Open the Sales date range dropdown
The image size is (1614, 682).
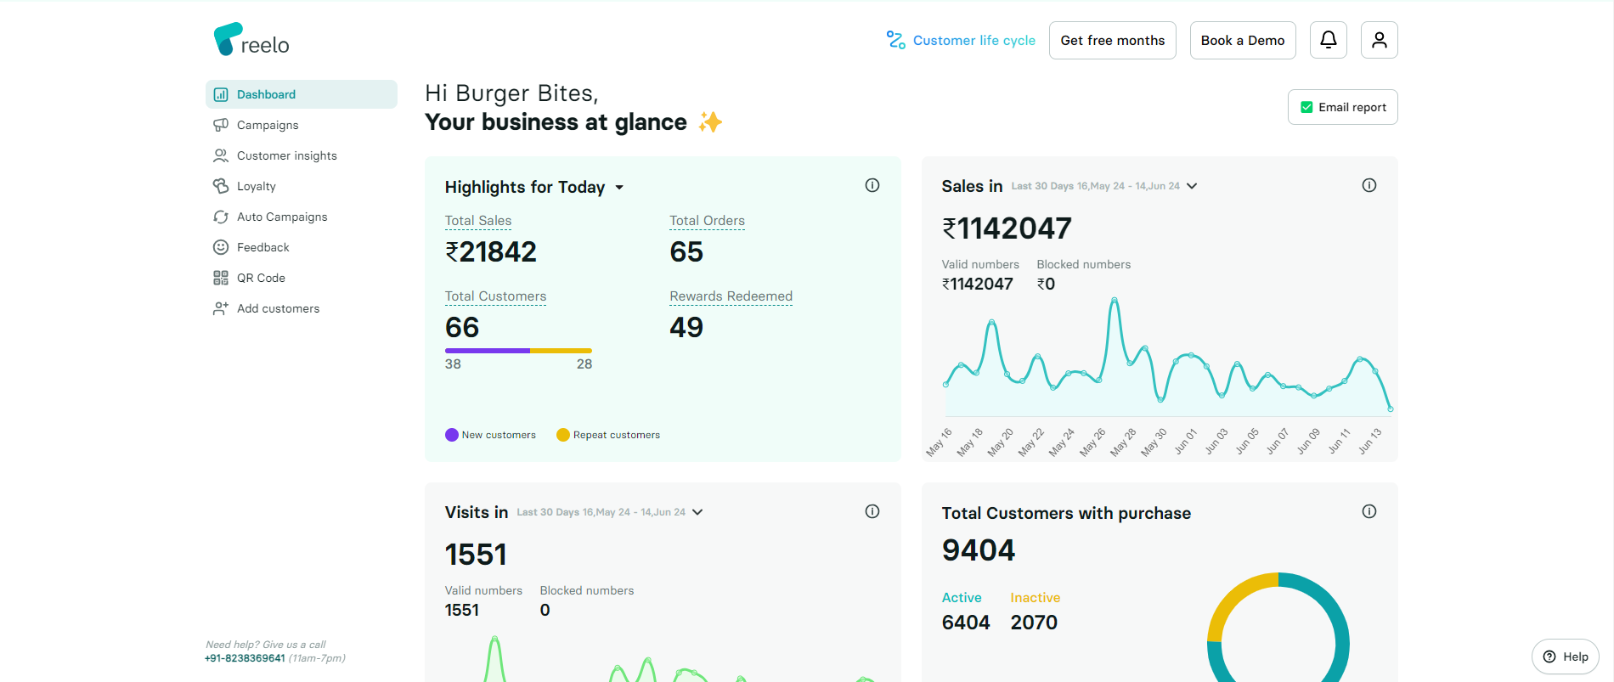click(x=1192, y=186)
